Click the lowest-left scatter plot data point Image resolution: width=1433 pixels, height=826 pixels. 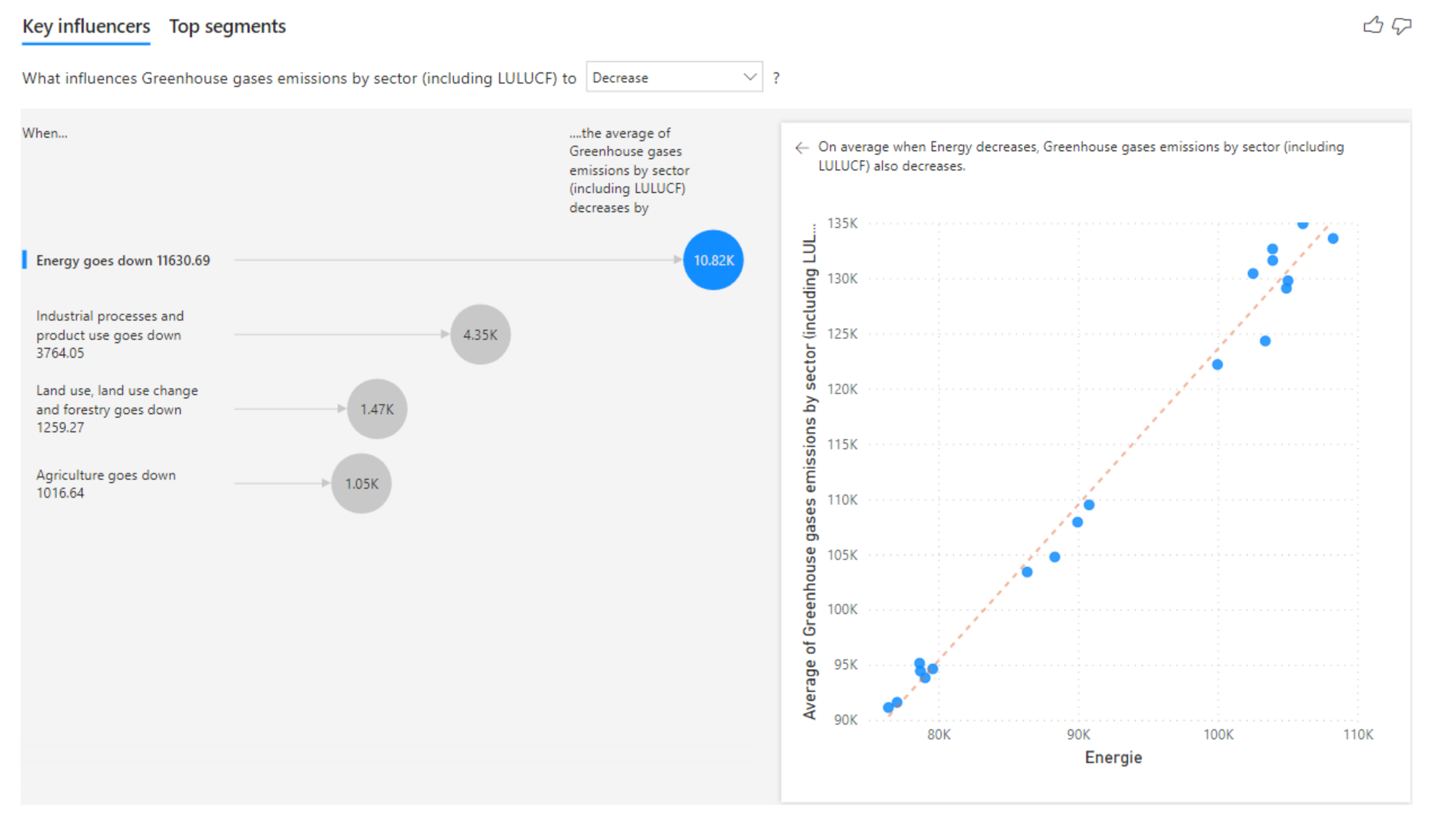click(x=888, y=708)
